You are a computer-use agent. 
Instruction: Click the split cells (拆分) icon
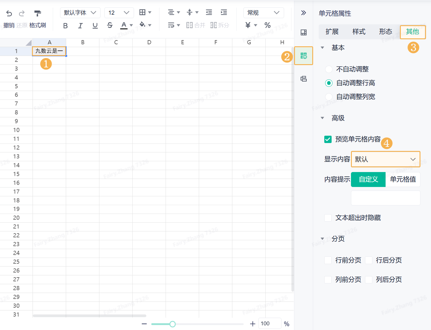[213, 25]
